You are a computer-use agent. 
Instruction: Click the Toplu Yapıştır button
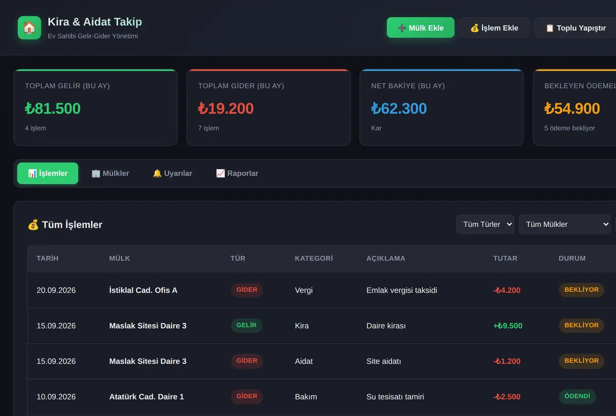point(575,28)
